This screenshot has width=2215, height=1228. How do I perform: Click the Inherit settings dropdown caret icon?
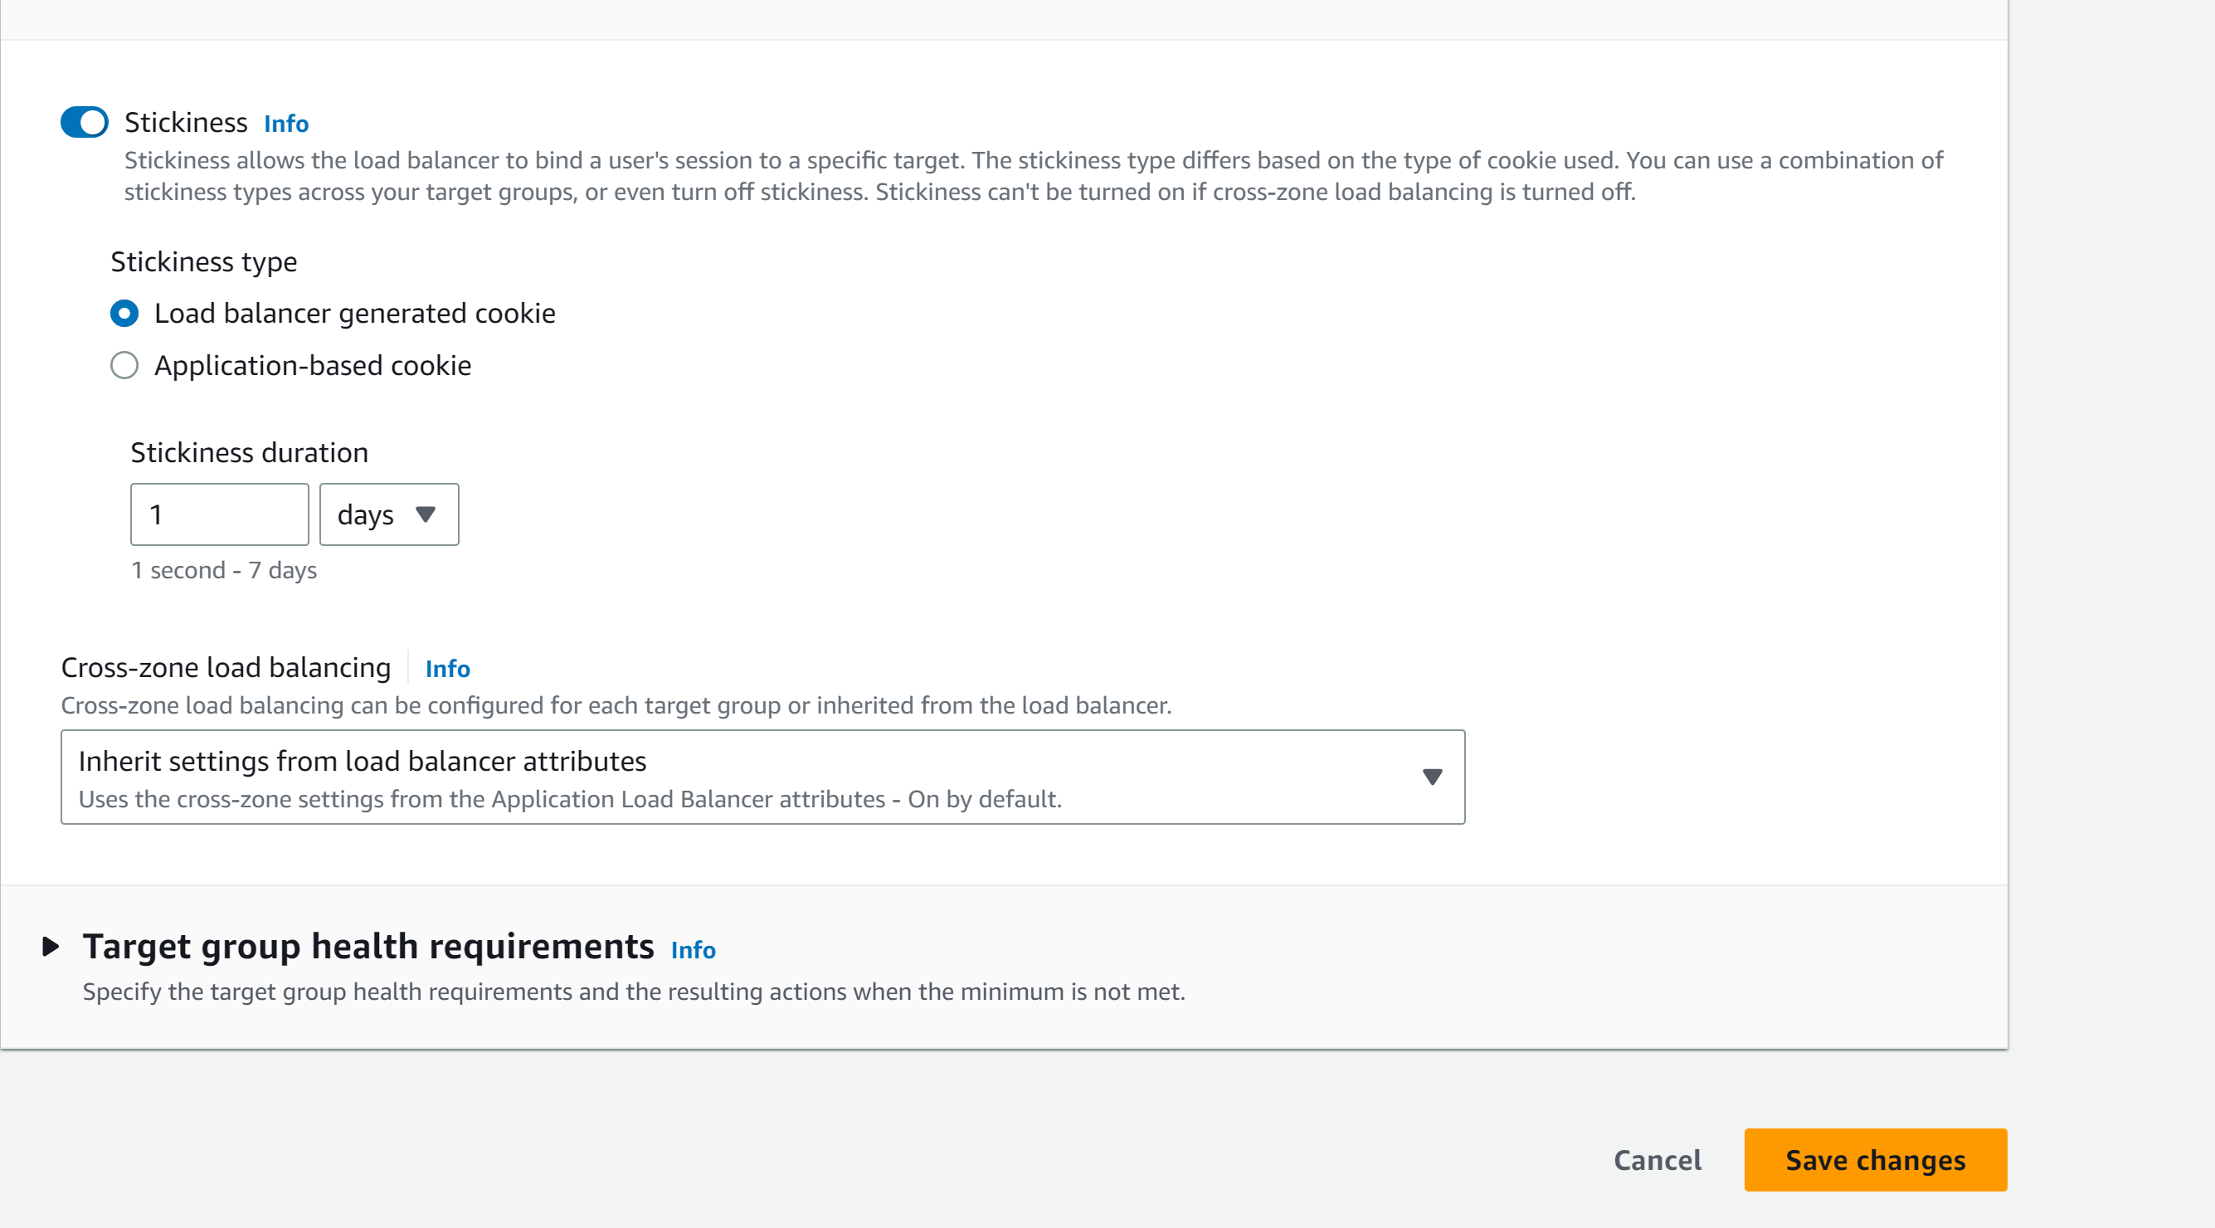point(1432,777)
